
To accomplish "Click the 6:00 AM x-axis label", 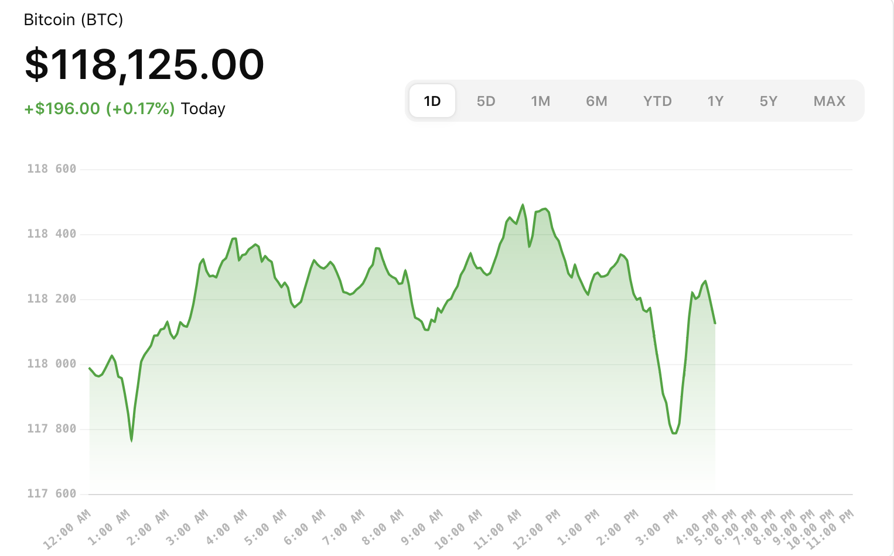I will pos(304,528).
